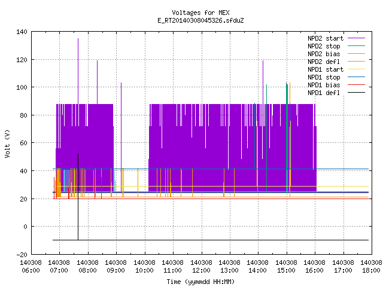This screenshot has height=287, width=383.
Task: Click the tallest purple spike reaching near 135 V
Action: click(x=78, y=71)
